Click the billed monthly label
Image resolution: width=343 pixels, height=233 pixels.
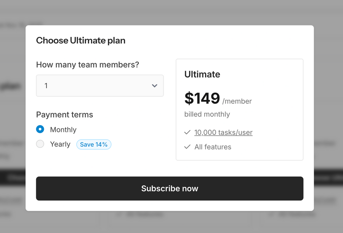click(x=207, y=114)
